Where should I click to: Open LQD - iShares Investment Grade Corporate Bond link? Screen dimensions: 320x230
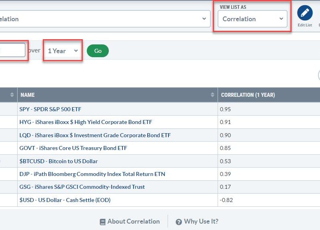coord(95,135)
